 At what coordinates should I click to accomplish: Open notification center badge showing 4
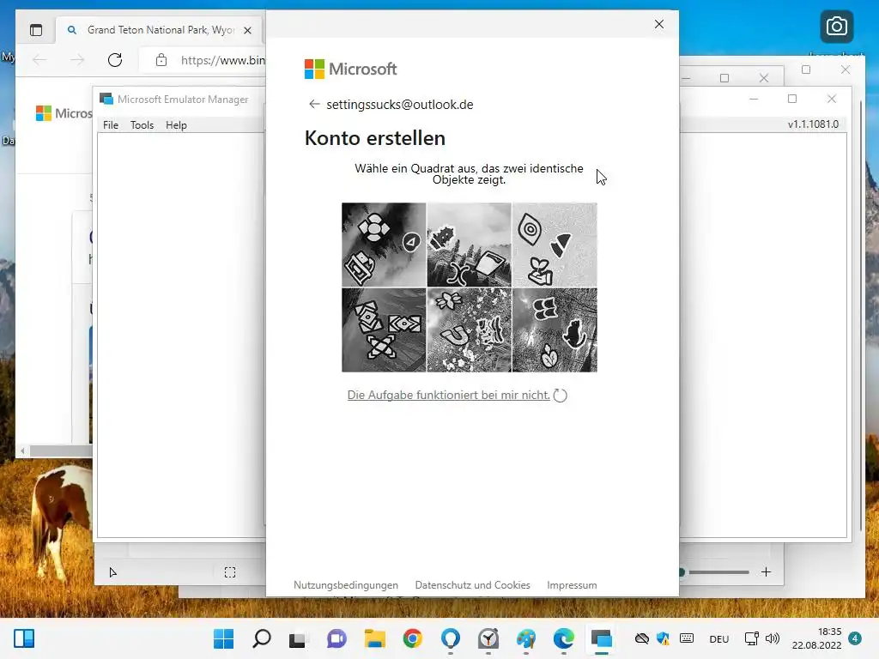pyautogui.click(x=855, y=638)
